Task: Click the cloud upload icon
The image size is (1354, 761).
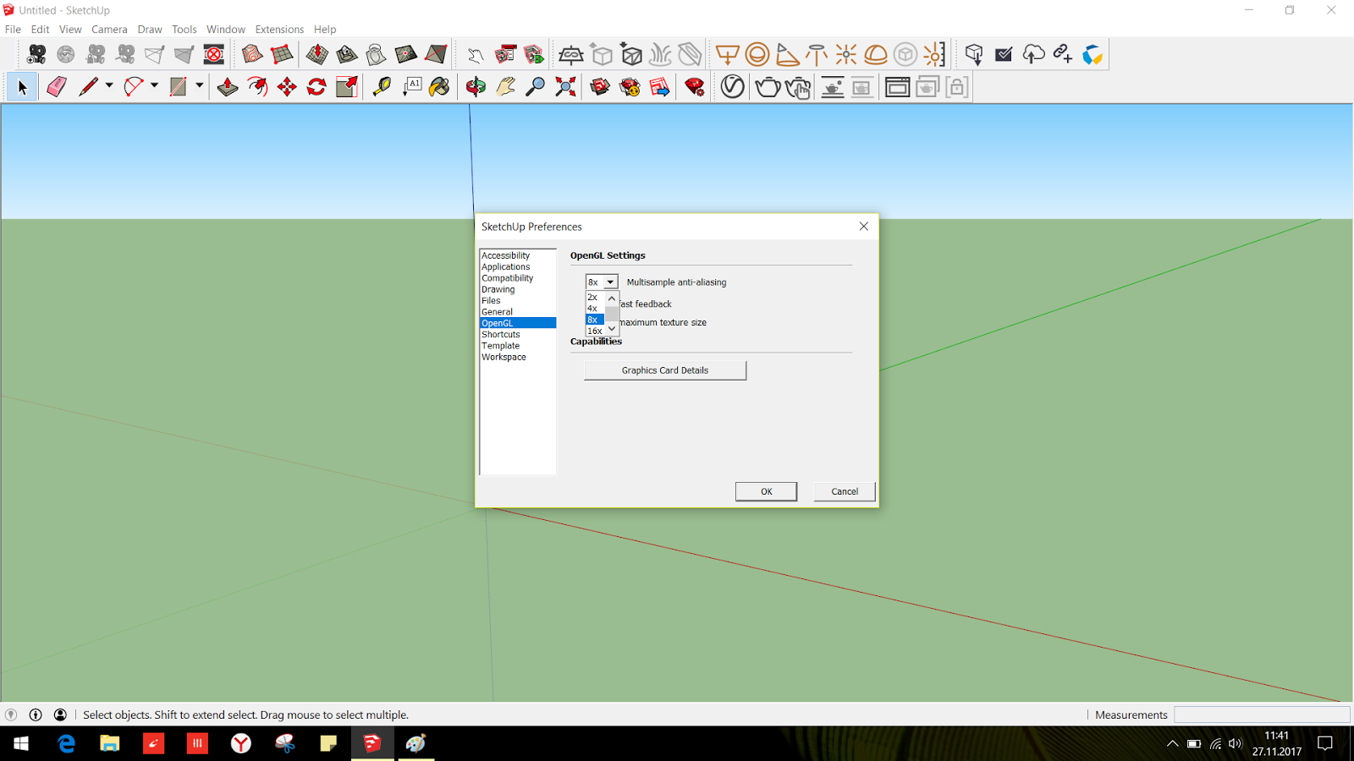Action: click(1033, 55)
